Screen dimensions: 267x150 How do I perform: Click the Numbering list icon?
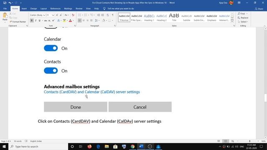pos(86,15)
